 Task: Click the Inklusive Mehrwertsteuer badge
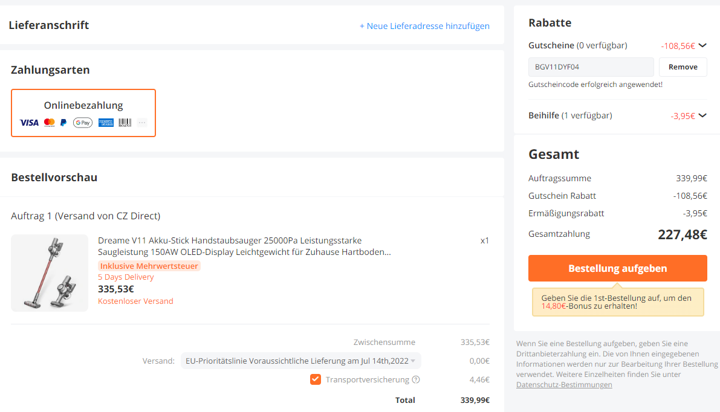coord(149,266)
